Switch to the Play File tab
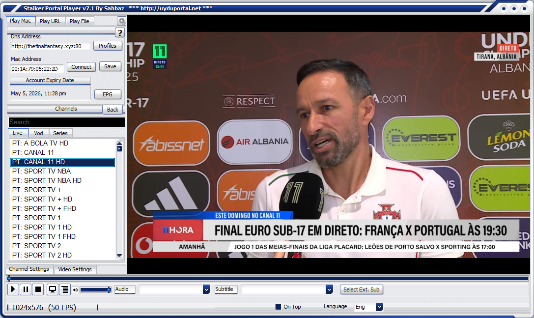This screenshot has height=318, width=534. [80, 21]
